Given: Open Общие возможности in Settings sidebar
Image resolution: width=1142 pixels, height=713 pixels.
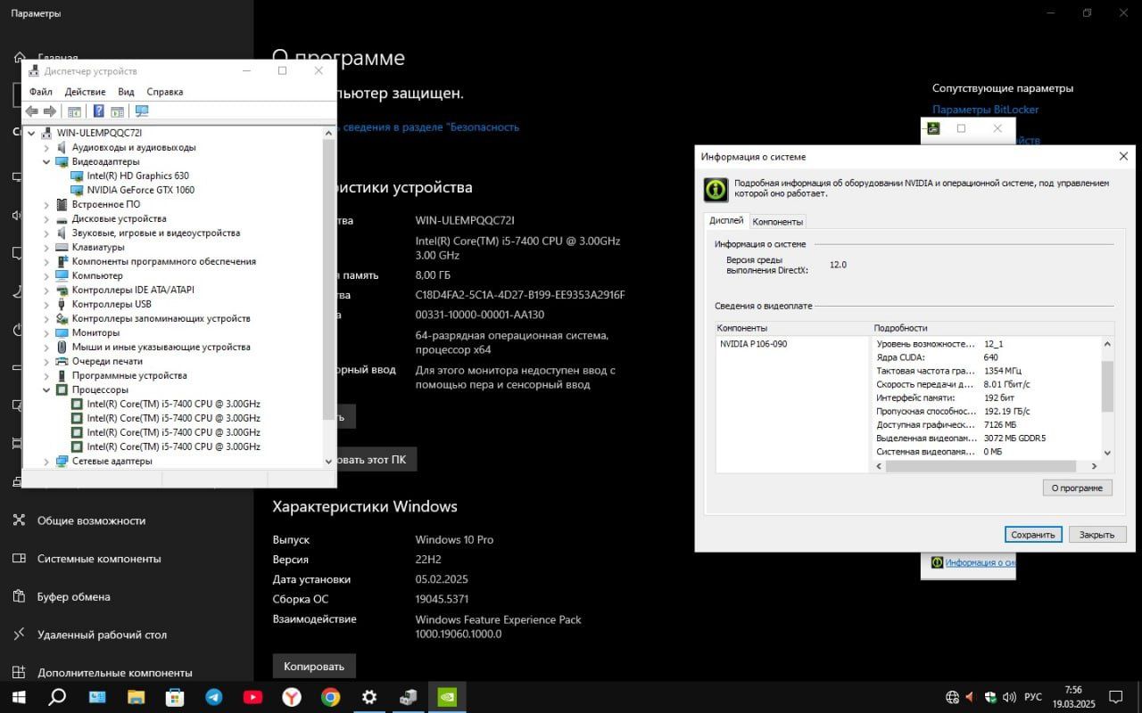Looking at the screenshot, I should pos(91,520).
